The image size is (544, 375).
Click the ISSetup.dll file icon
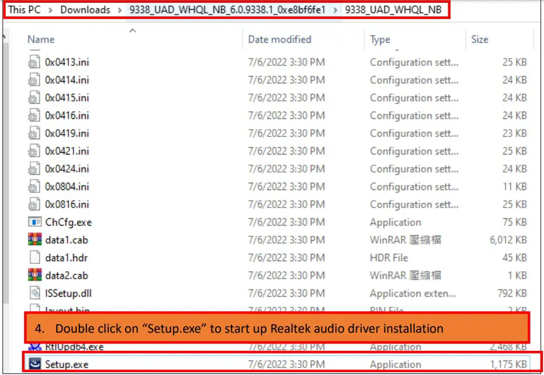[35, 293]
